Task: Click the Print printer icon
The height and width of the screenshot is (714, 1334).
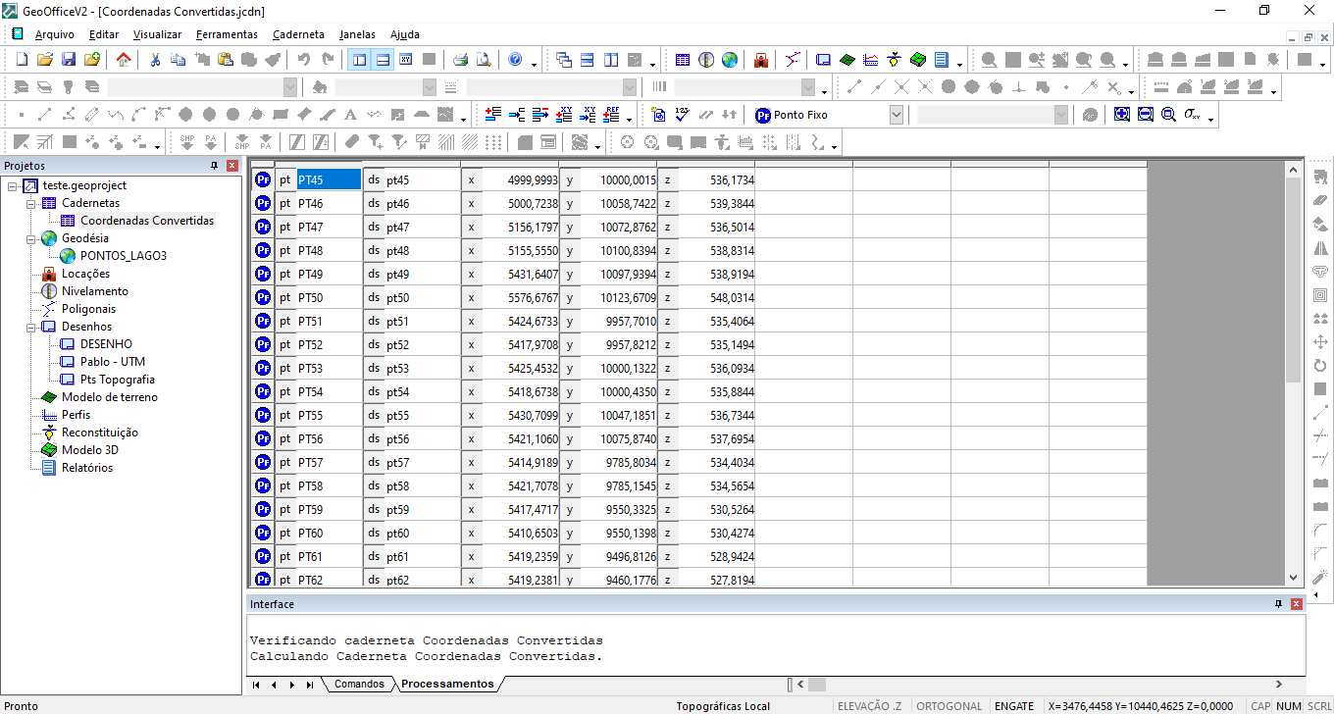Action: click(x=460, y=60)
